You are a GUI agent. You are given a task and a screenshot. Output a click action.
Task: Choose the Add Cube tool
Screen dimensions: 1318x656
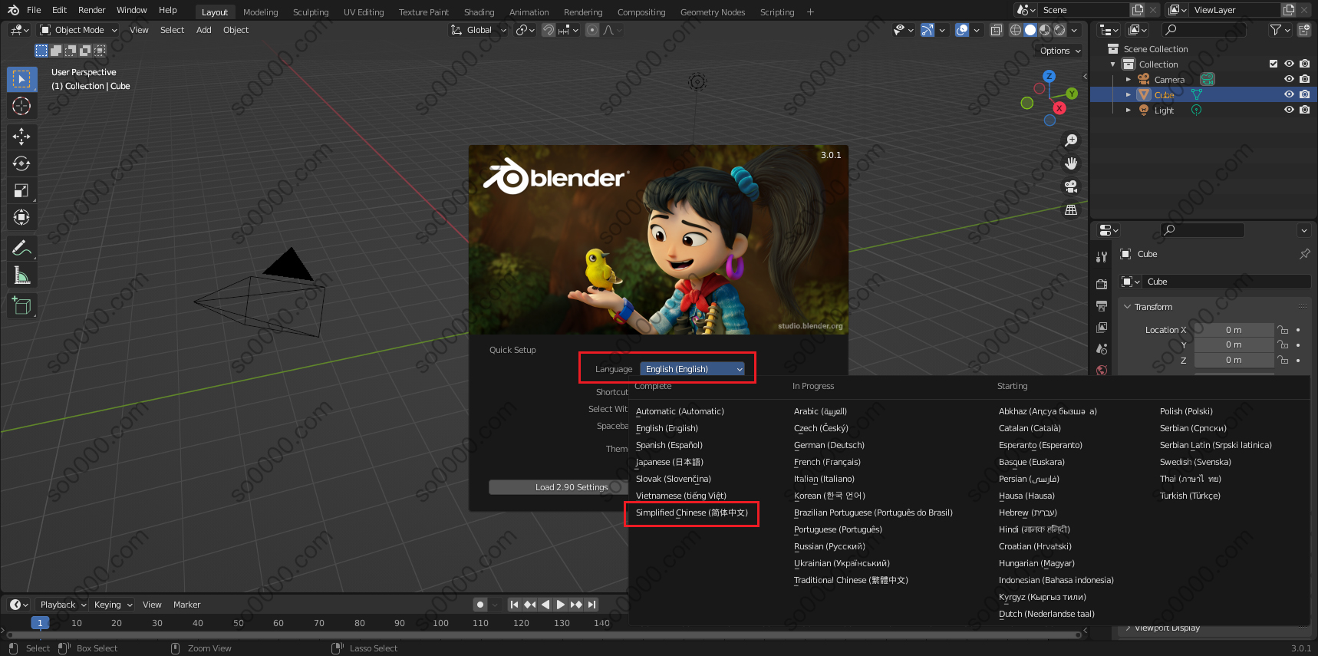(x=21, y=305)
